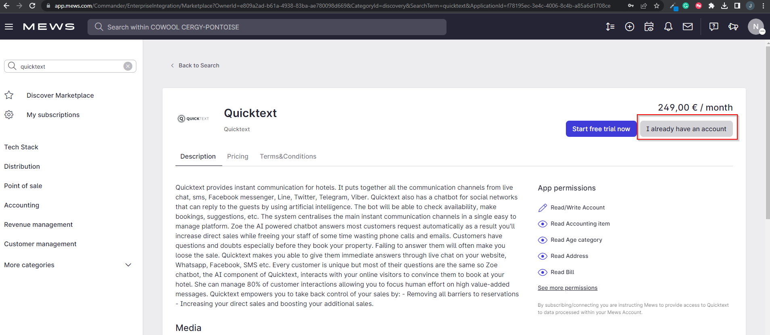This screenshot has height=335, width=770.
Task: Open the reservations calendar icon
Action: [649, 27]
